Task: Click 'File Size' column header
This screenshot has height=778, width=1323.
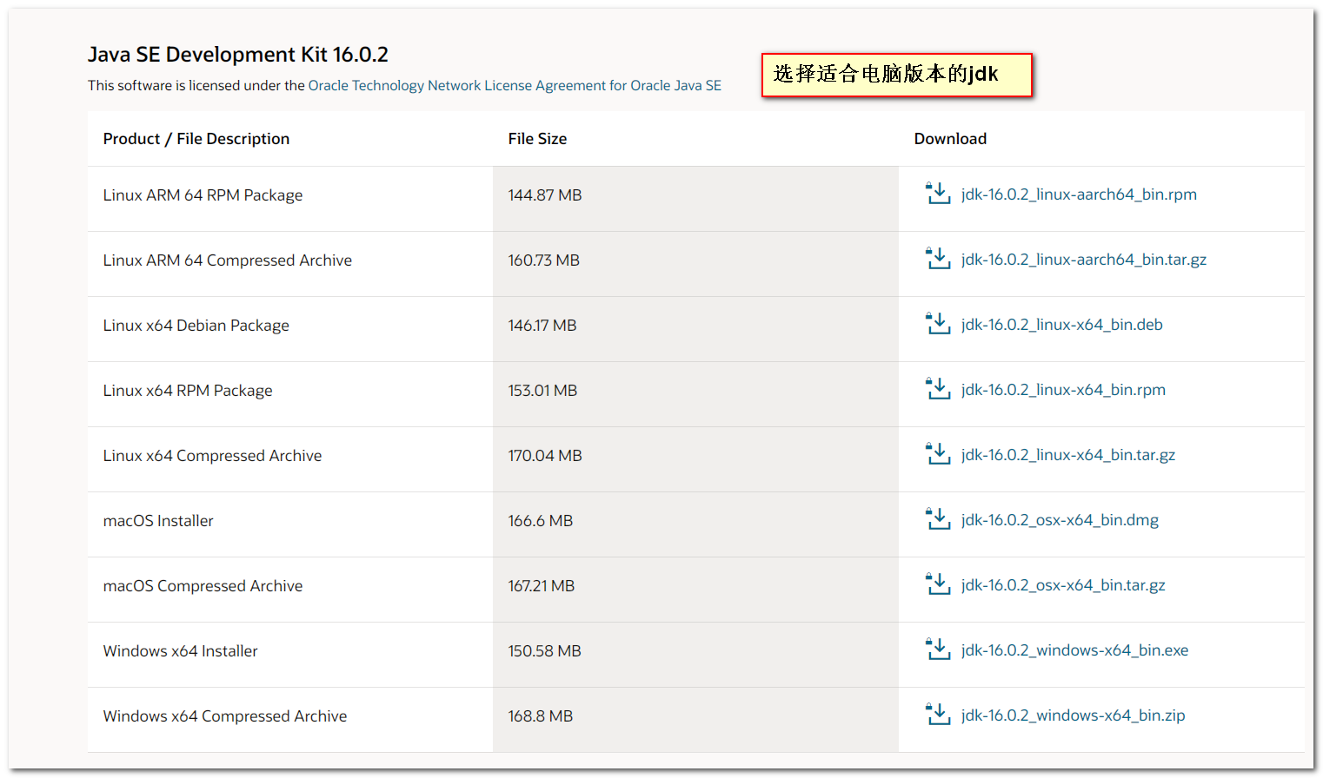Action: [537, 139]
